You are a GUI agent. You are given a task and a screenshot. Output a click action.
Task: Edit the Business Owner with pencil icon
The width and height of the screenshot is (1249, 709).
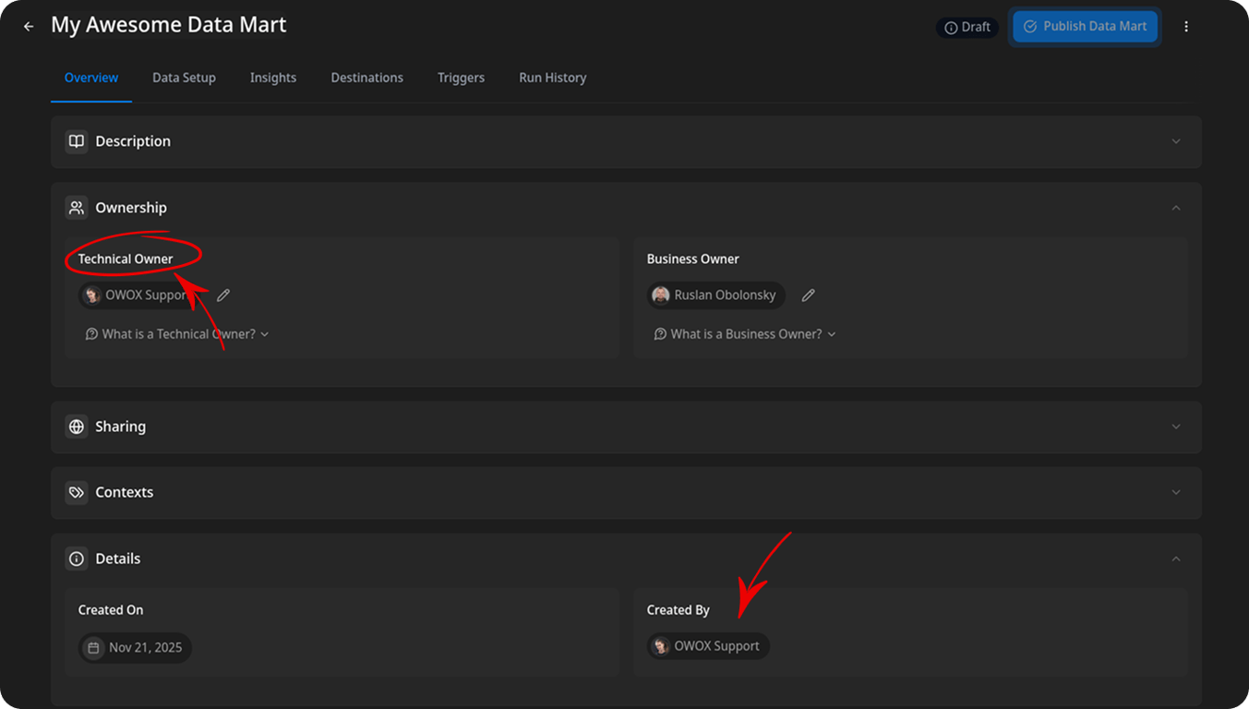coord(809,295)
